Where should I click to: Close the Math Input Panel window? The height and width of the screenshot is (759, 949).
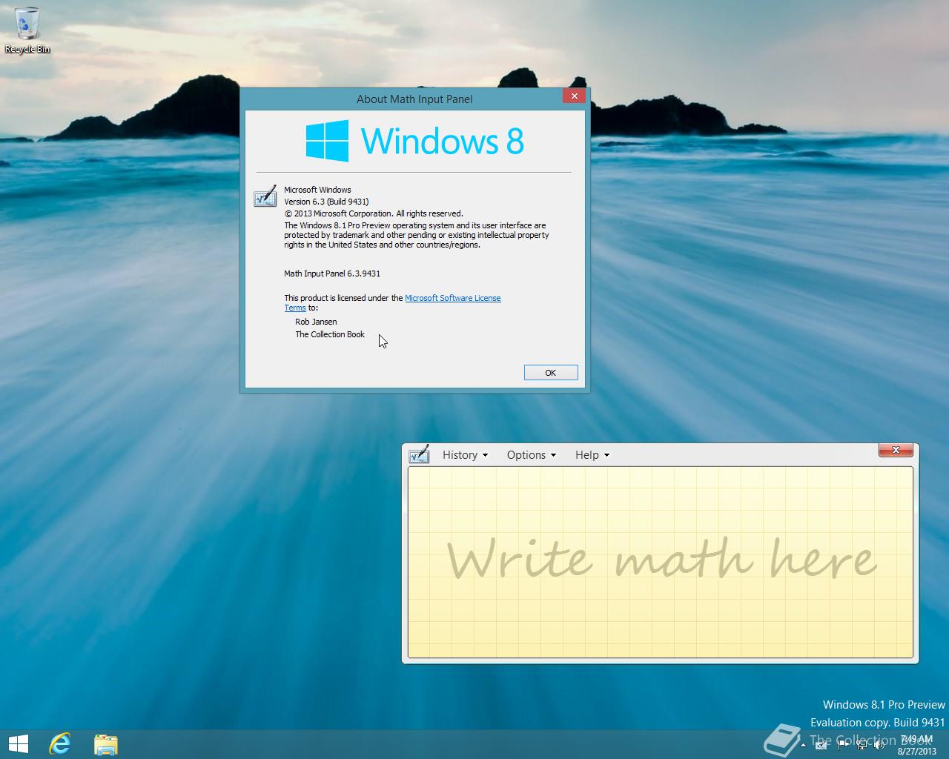pos(896,450)
